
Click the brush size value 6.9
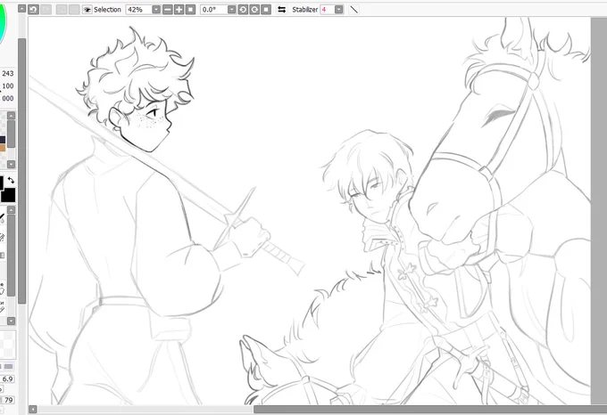[x=8, y=379]
